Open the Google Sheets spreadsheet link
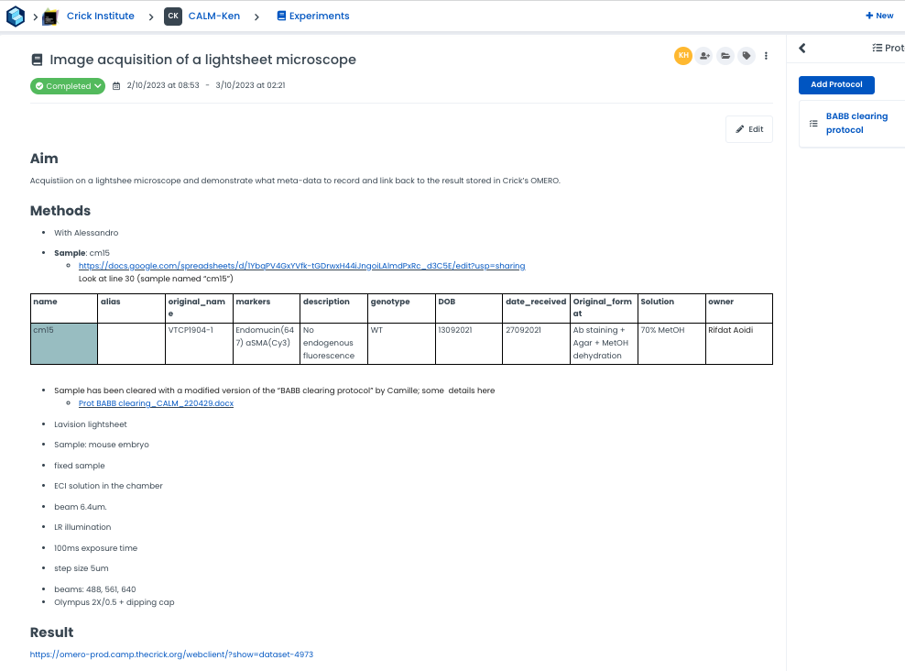 (301, 266)
